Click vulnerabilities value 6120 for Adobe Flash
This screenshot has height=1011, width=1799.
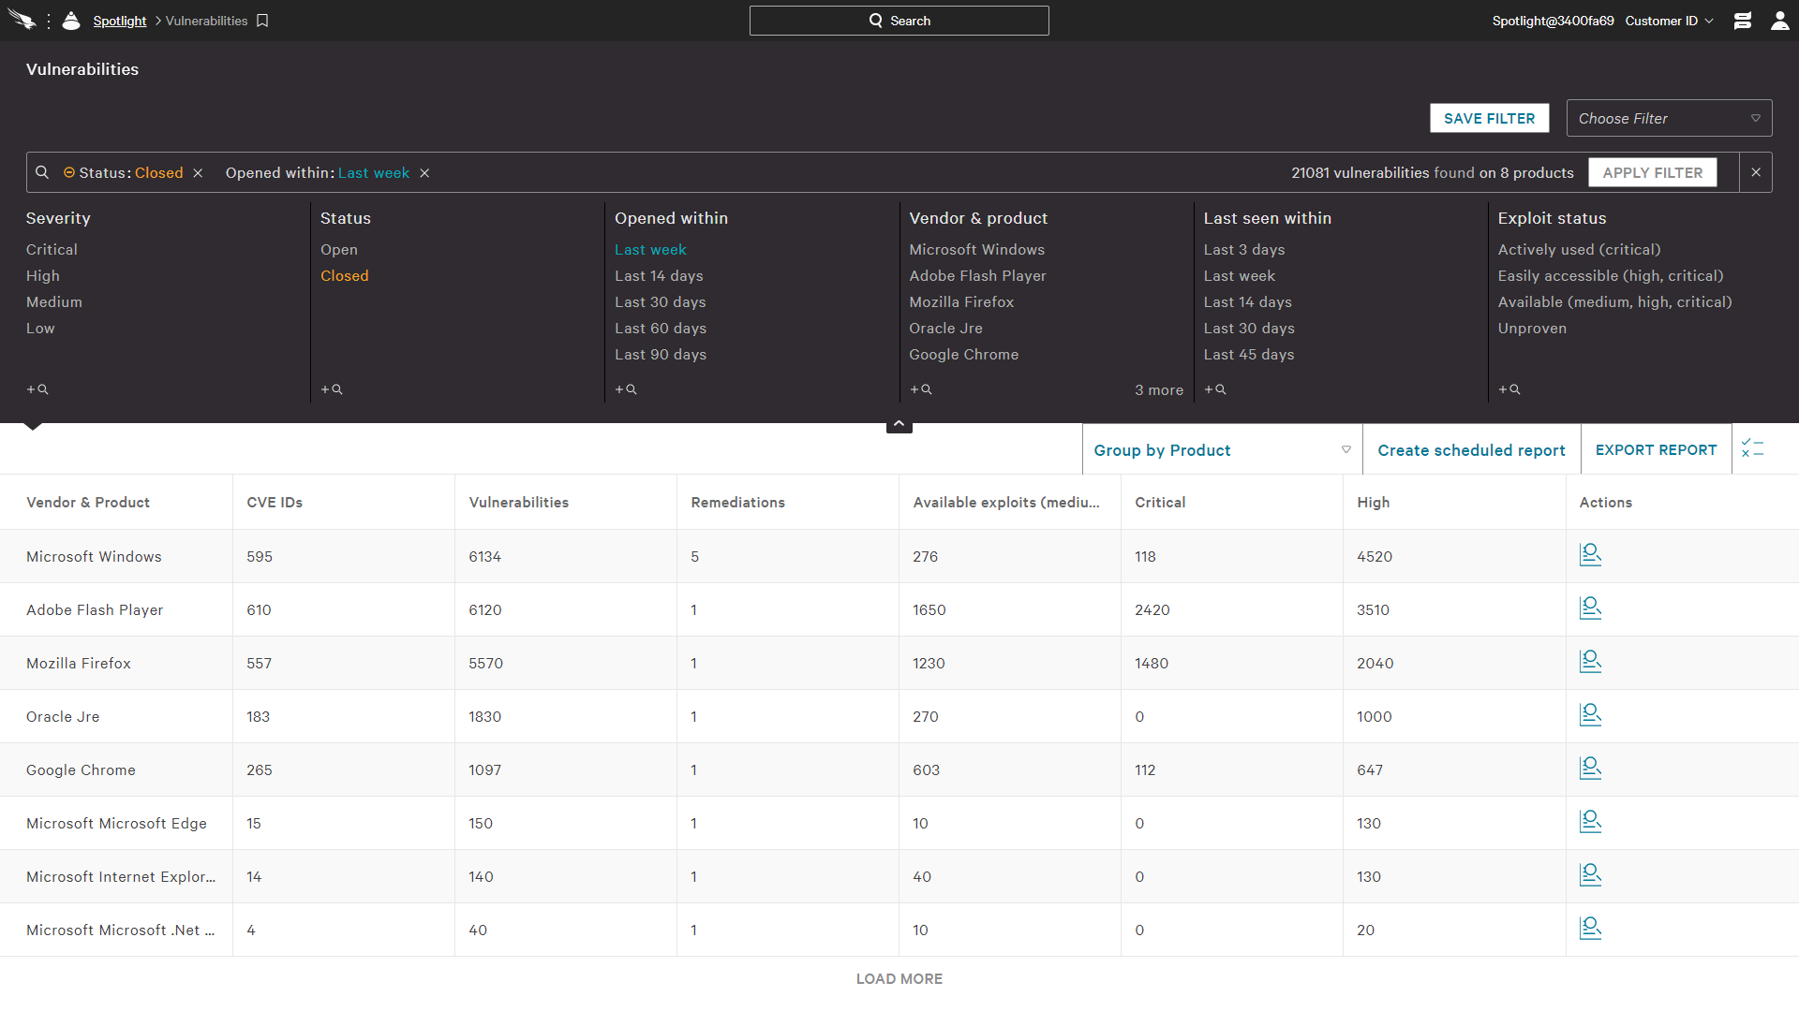click(x=485, y=610)
